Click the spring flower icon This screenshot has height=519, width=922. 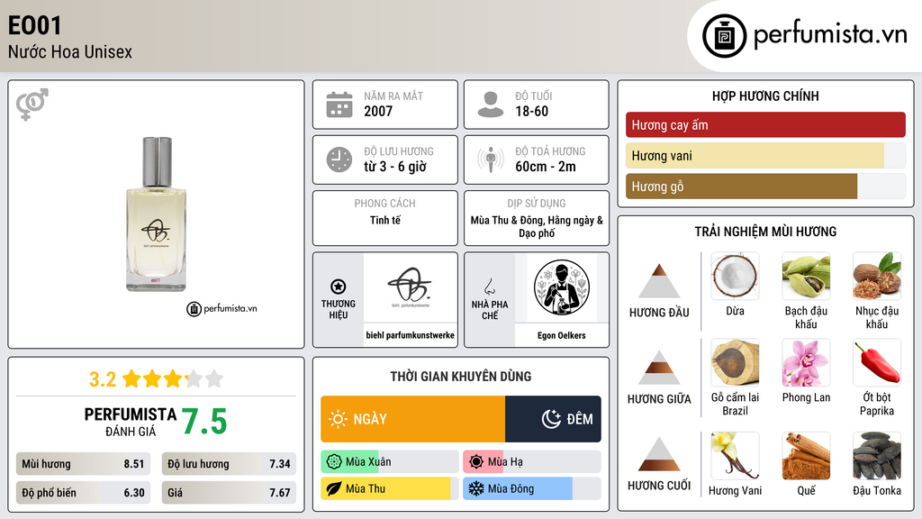tap(333, 462)
